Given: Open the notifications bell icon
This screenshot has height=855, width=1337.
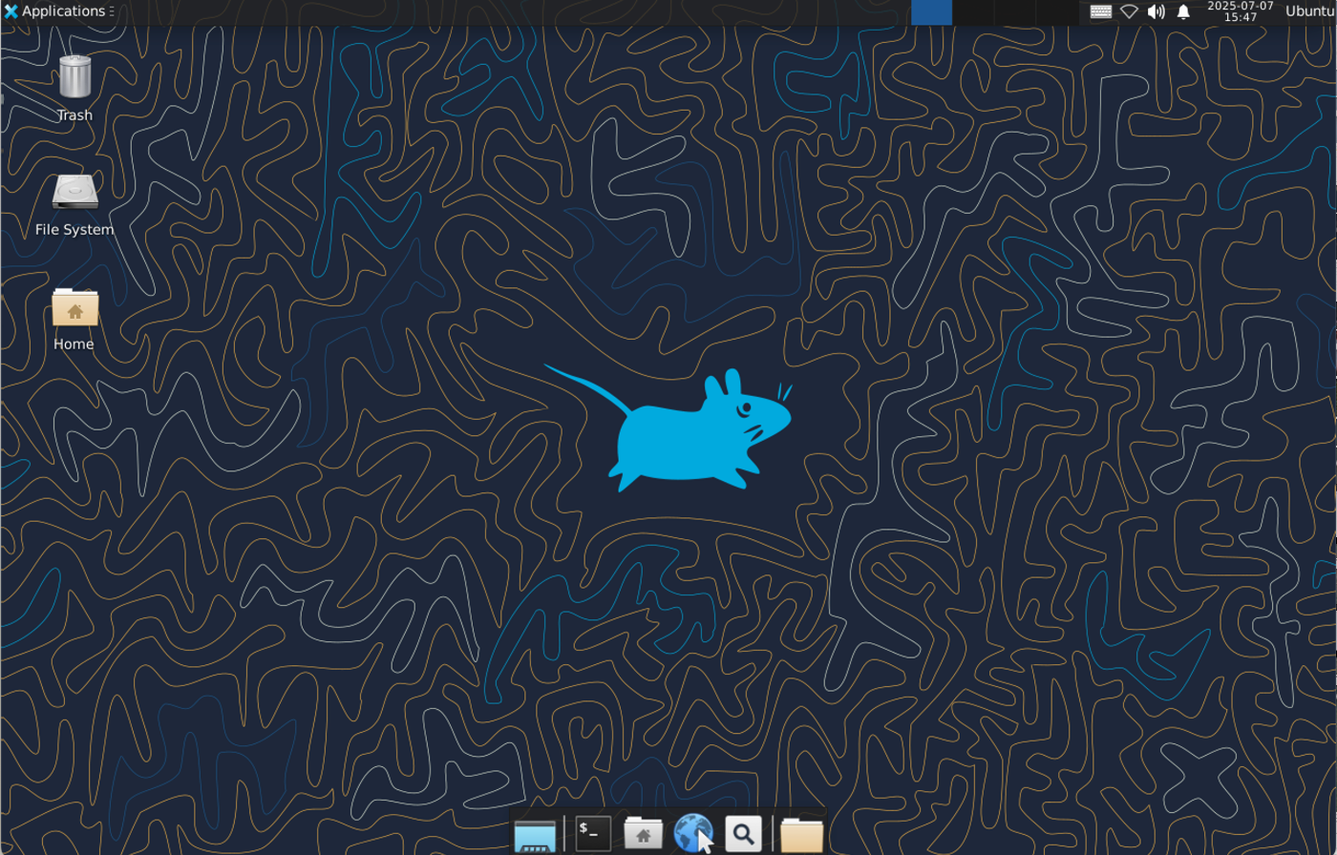Looking at the screenshot, I should click(1183, 11).
